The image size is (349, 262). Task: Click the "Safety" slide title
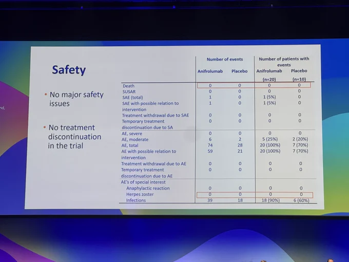(x=69, y=70)
